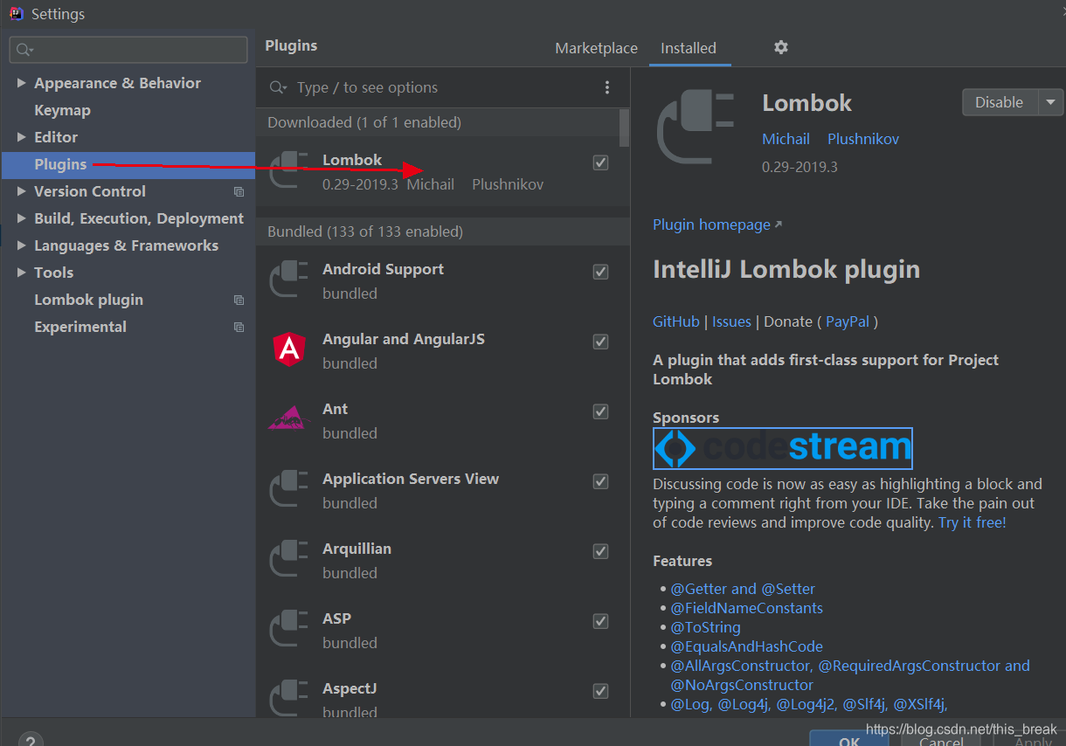Expand Build, Execution, Deployment section

tap(22, 218)
